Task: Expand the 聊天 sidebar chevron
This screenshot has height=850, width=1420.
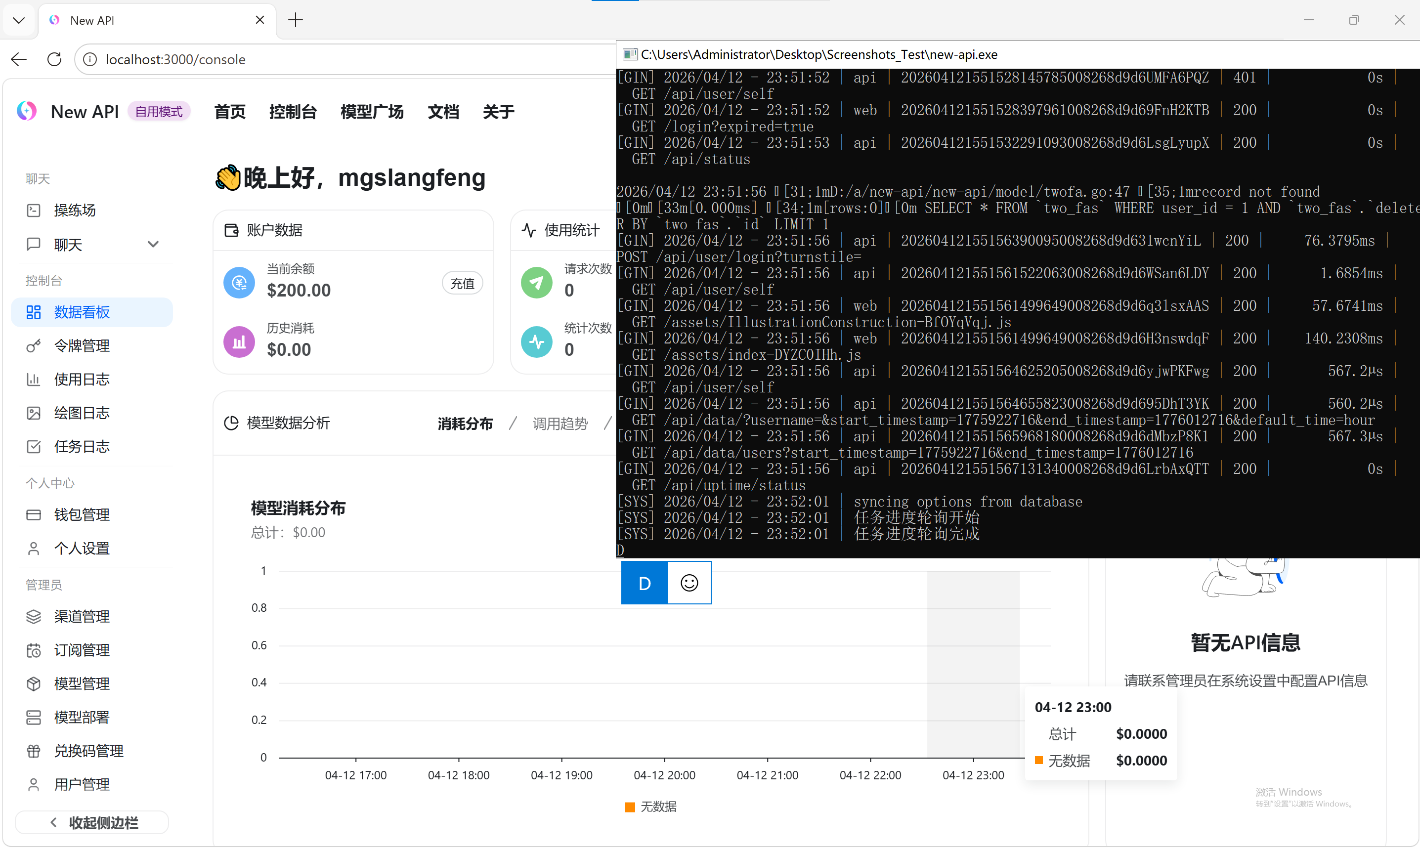Action: coord(153,245)
